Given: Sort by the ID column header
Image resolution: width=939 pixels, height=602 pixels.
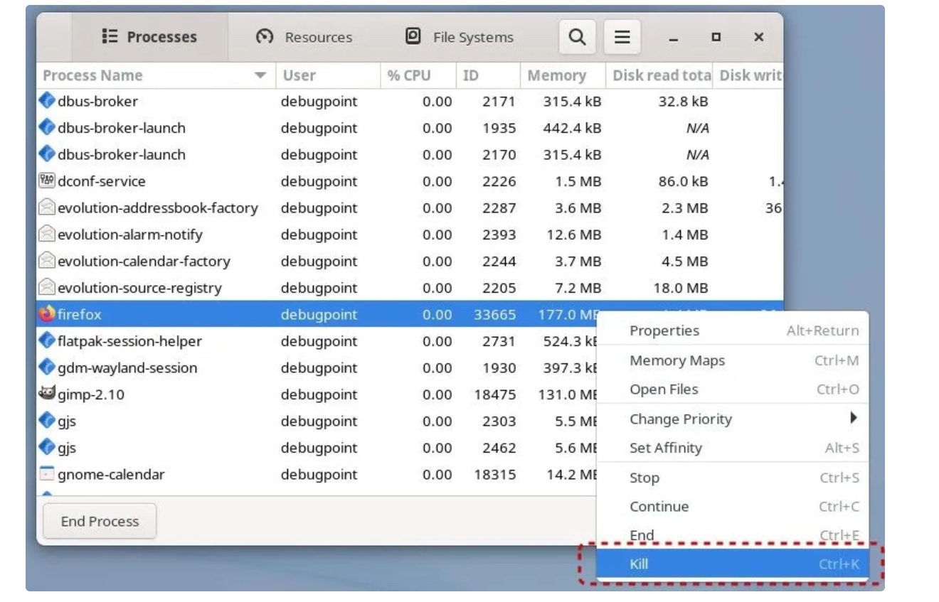Looking at the screenshot, I should coord(488,75).
